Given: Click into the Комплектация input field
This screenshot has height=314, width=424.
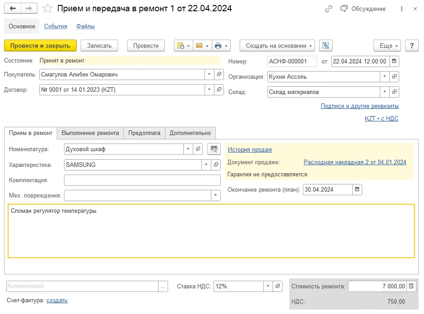Looking at the screenshot, I should pos(142,180).
